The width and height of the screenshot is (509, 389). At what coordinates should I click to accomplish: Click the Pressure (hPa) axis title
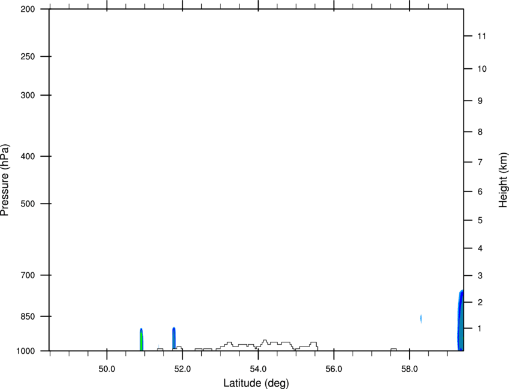(5, 180)
